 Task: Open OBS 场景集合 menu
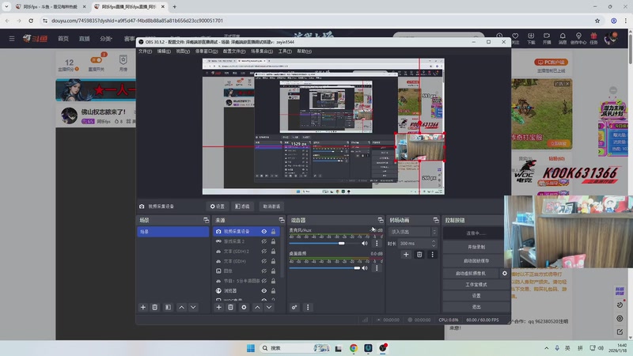point(262,51)
